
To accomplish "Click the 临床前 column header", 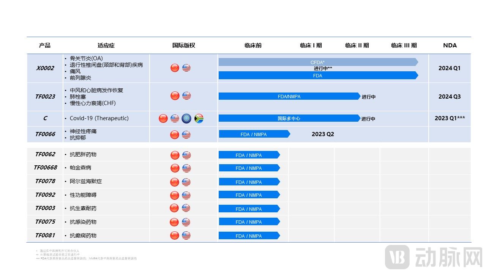I will tap(252, 45).
